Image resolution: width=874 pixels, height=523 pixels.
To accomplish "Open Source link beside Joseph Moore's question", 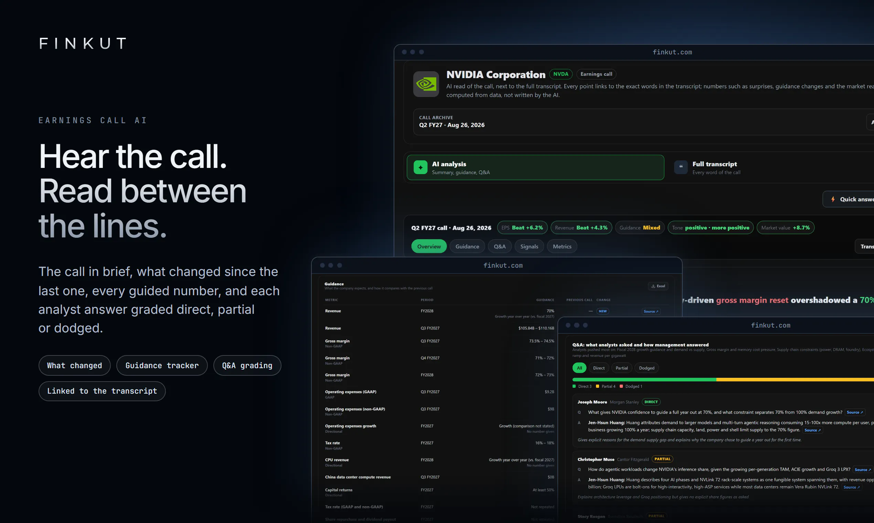I will (854, 412).
